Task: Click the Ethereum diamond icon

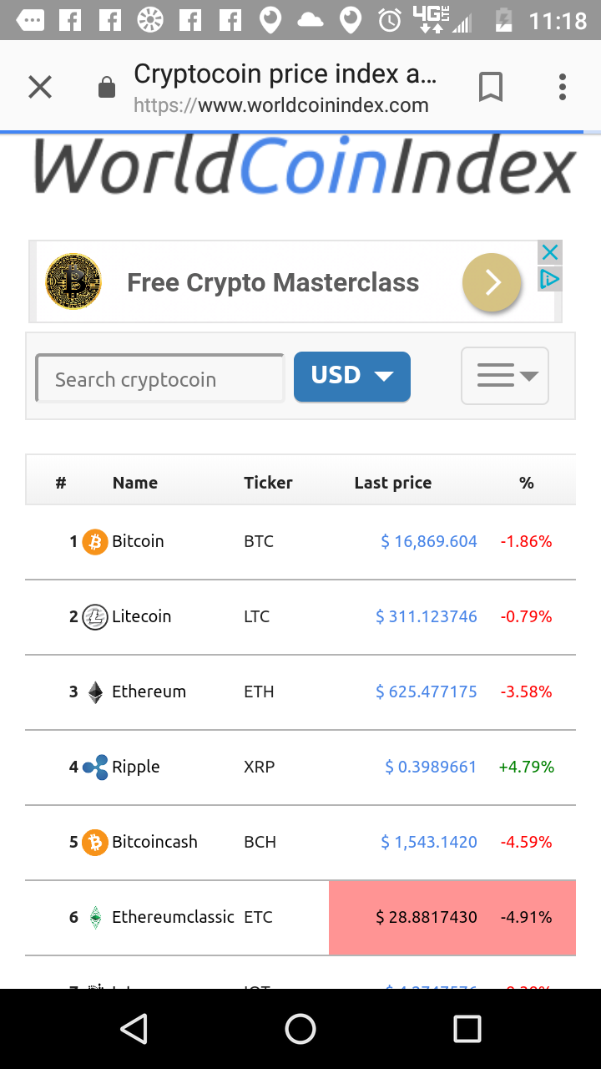Action: pos(93,692)
